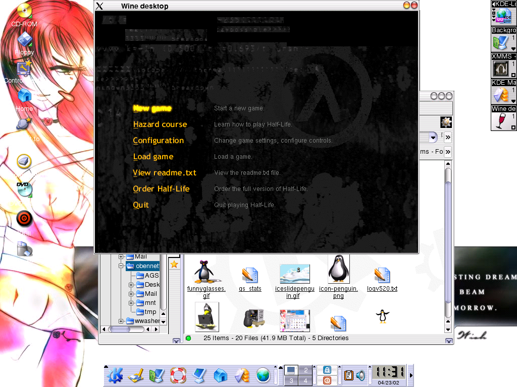Open iceslidepenguin.gif file
This screenshot has height=387, width=517.
294,280
